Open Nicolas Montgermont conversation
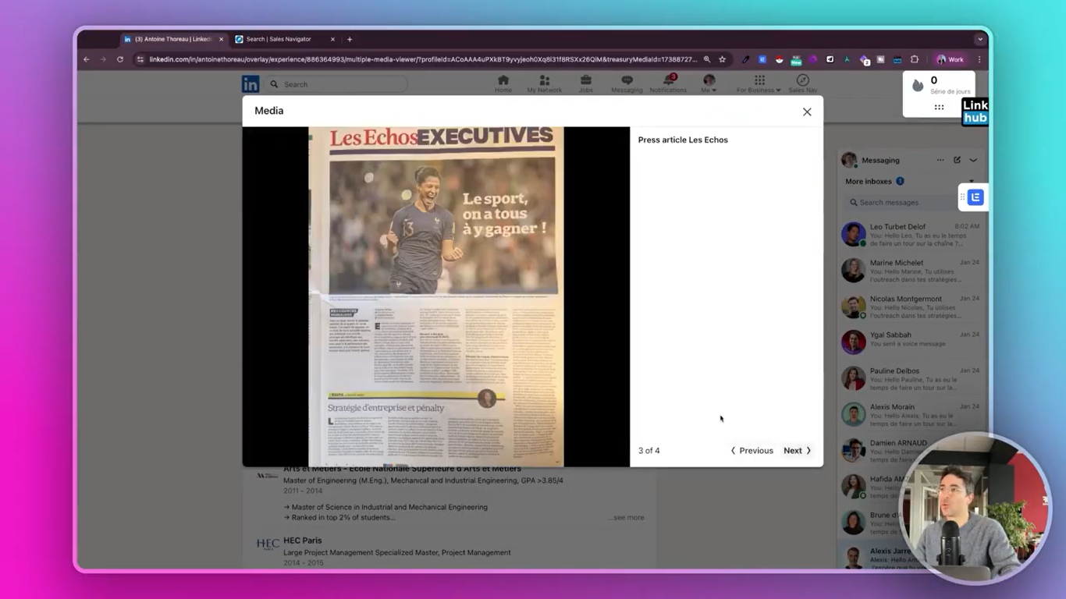This screenshot has width=1066, height=599. pyautogui.click(x=911, y=307)
